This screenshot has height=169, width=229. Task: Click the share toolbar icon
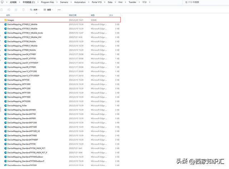(x=16, y=10)
